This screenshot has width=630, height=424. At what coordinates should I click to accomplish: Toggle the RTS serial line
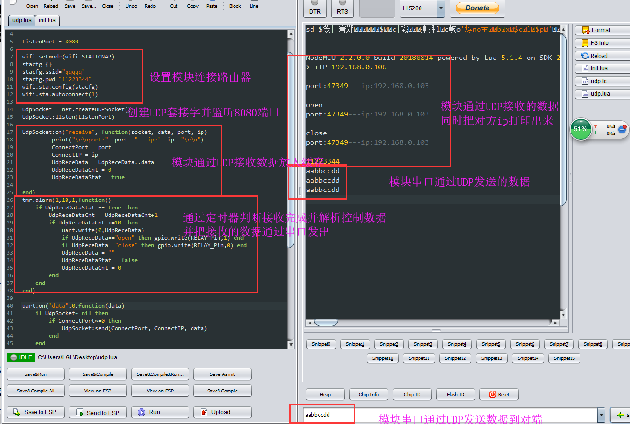point(343,8)
